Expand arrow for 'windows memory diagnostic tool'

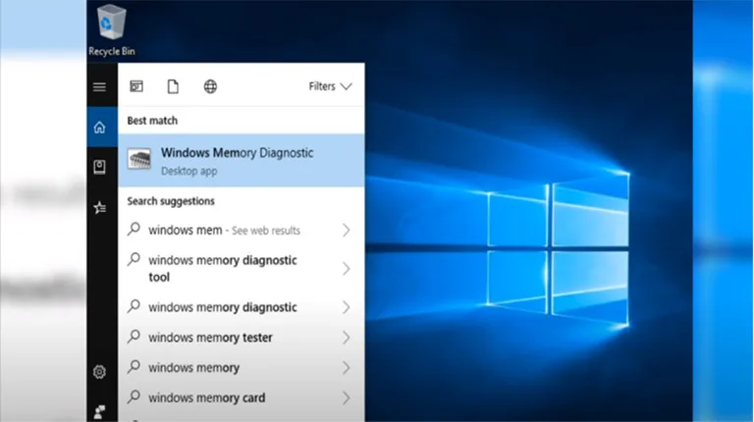point(347,268)
